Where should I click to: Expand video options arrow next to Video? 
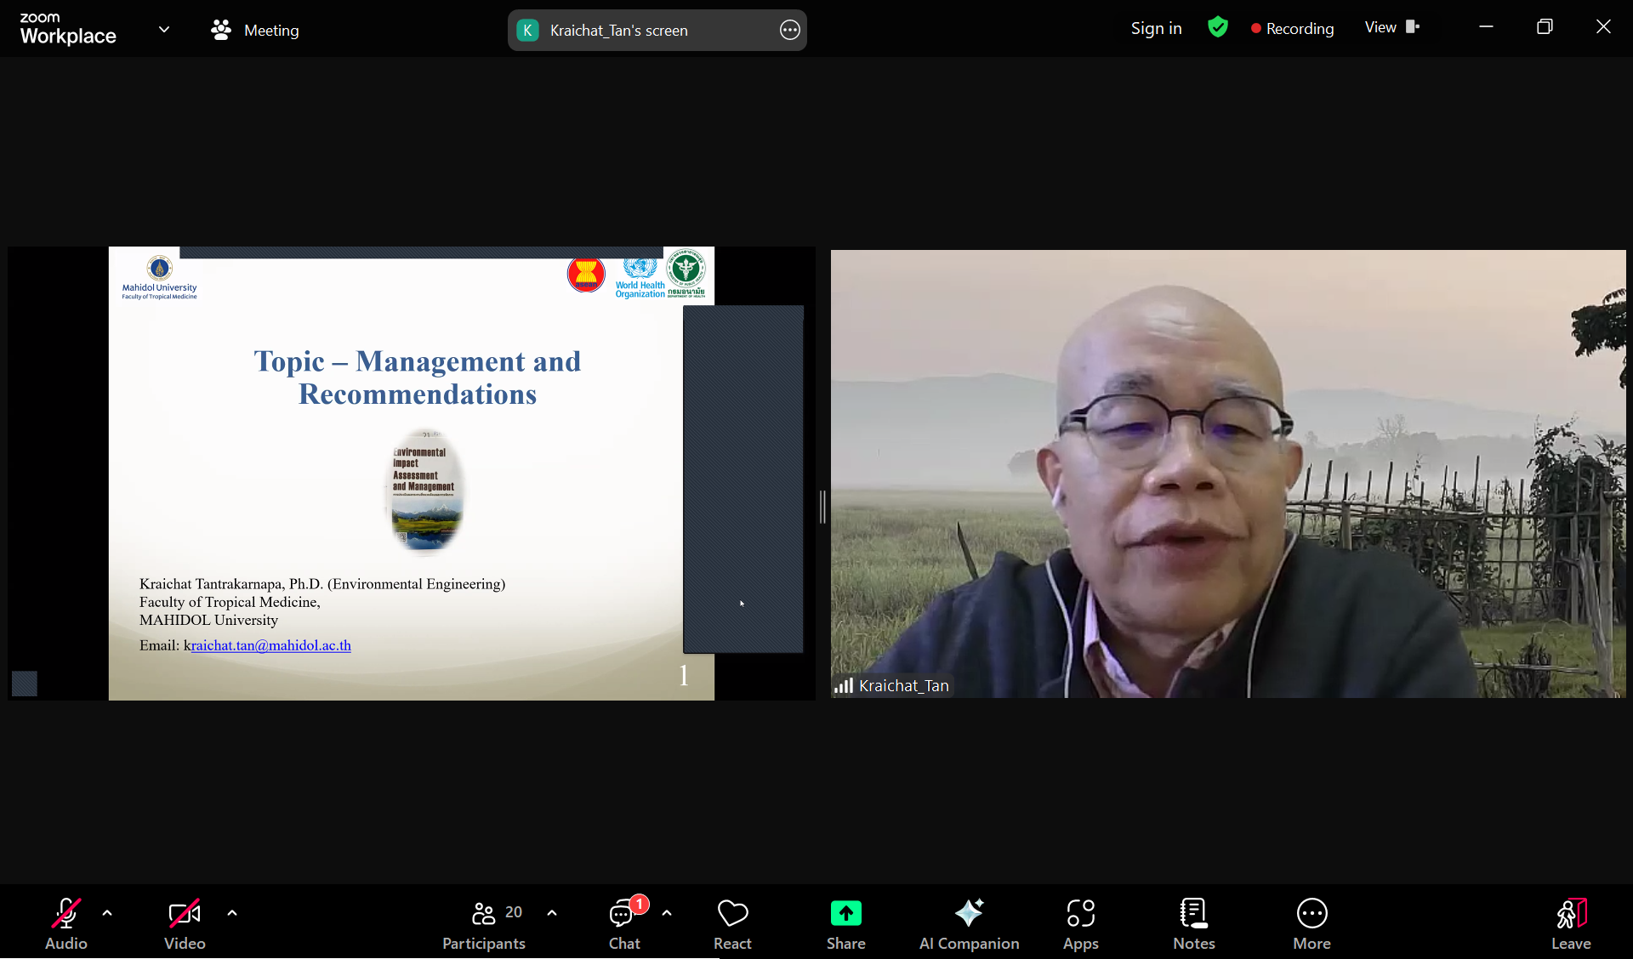click(x=232, y=913)
